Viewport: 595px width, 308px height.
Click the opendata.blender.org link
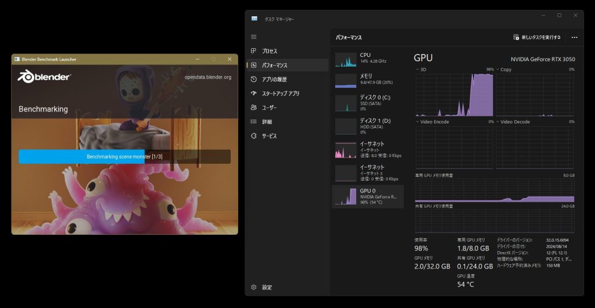click(207, 77)
